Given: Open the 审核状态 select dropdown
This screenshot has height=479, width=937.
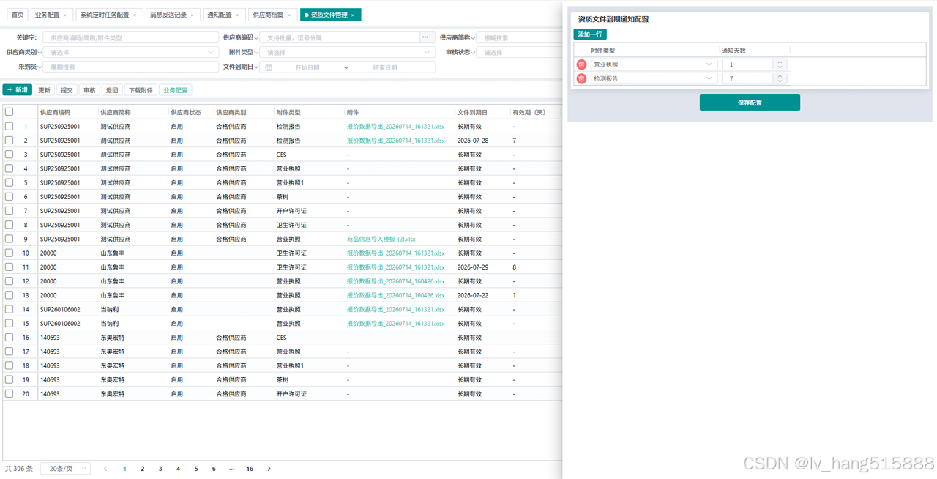Looking at the screenshot, I should click(x=519, y=52).
